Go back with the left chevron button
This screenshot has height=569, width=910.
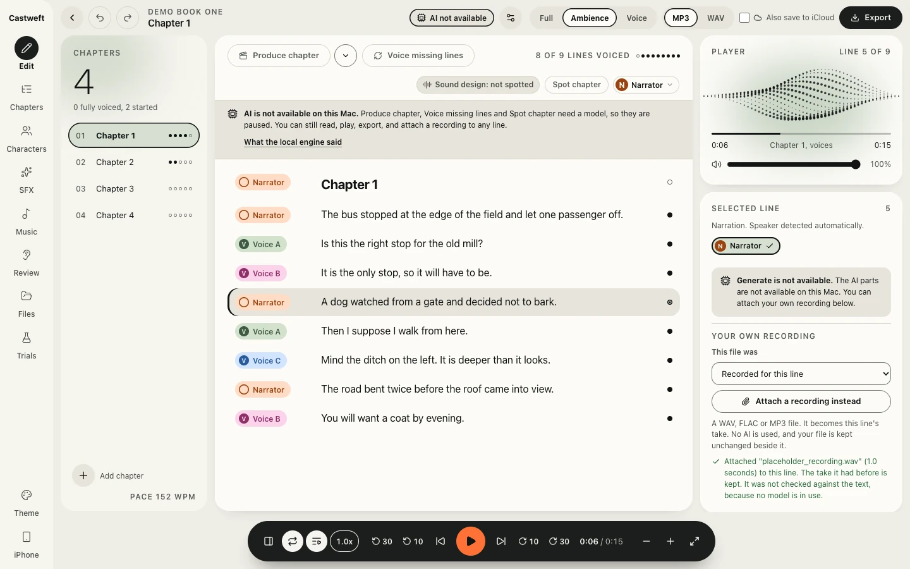(x=72, y=18)
